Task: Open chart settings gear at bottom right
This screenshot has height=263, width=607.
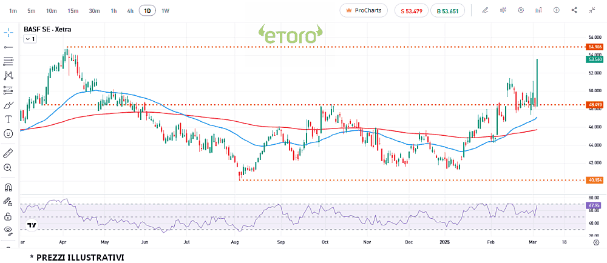Action: click(596, 242)
